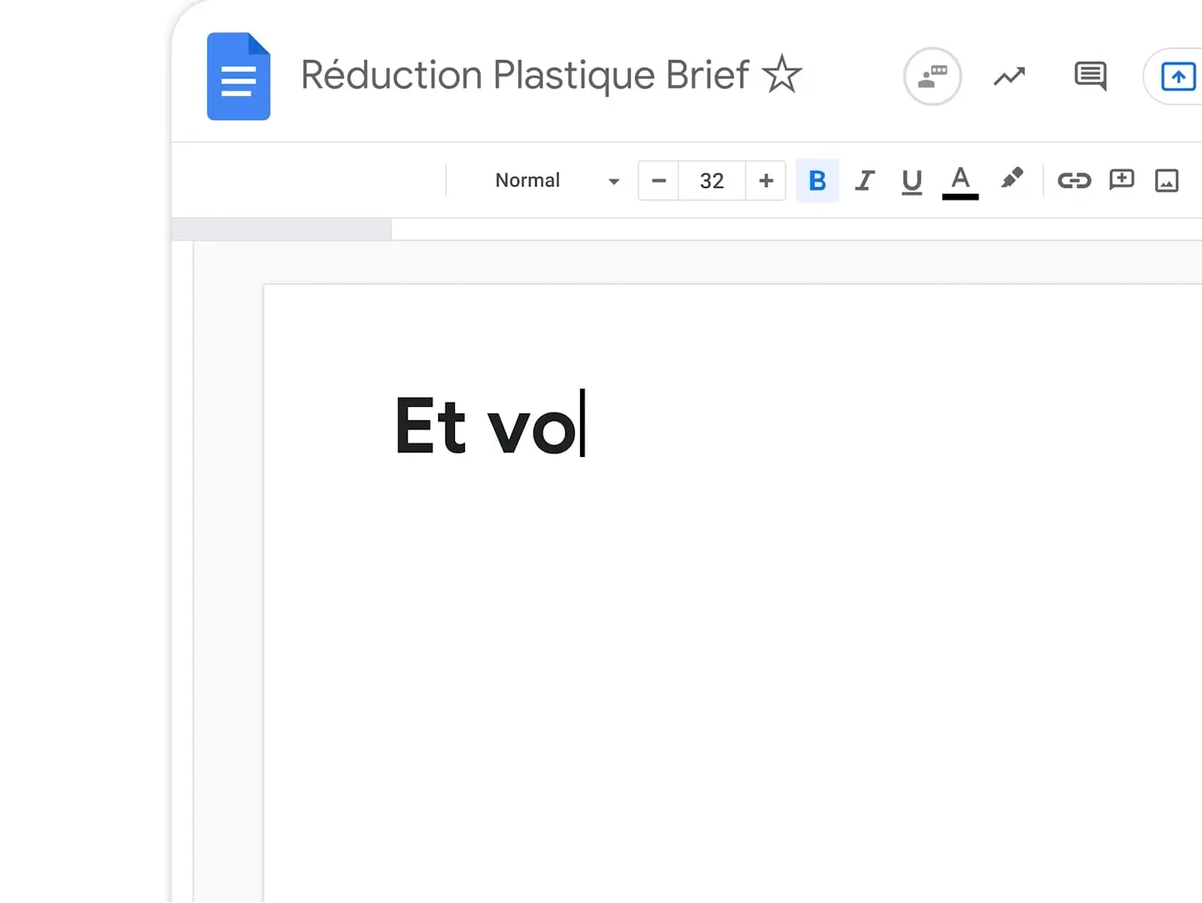Rename the document title Réduction Plastique Brief

pyautogui.click(x=524, y=75)
